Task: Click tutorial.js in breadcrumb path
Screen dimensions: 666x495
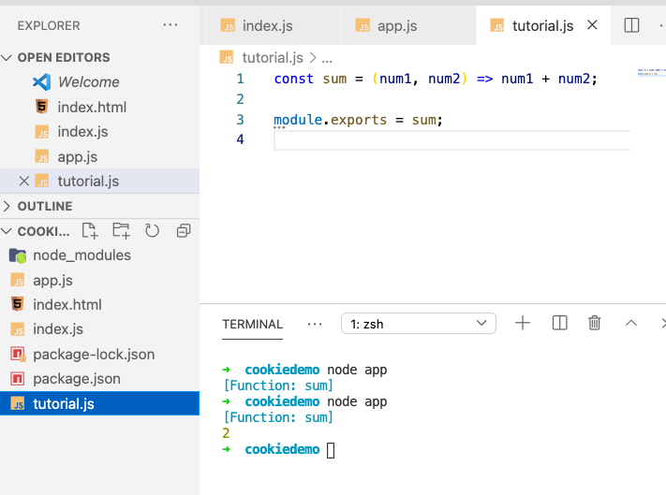Action: (x=273, y=58)
